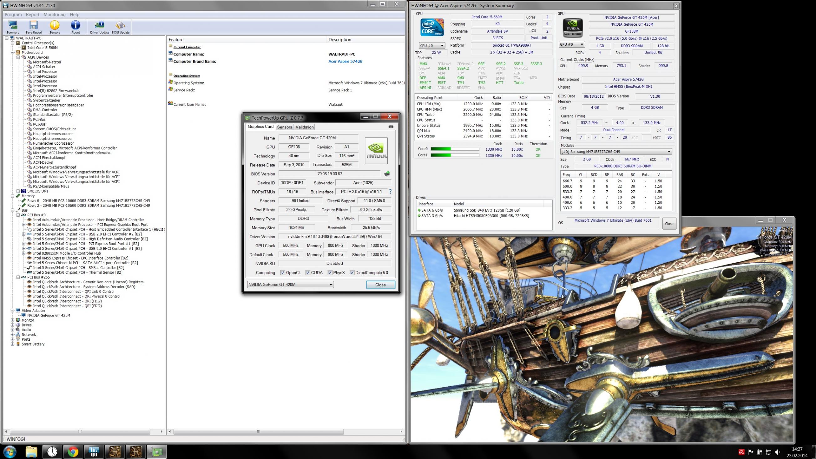Uncheck the OpenCL checkbox
This screenshot has height=459, width=816.
click(x=283, y=273)
